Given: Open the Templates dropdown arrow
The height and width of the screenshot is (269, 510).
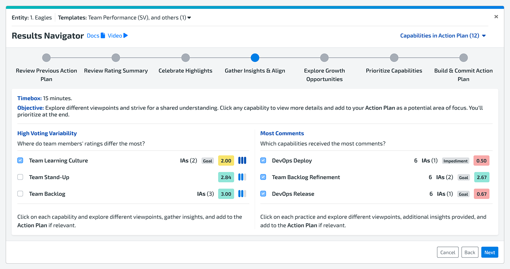Looking at the screenshot, I should [x=189, y=18].
